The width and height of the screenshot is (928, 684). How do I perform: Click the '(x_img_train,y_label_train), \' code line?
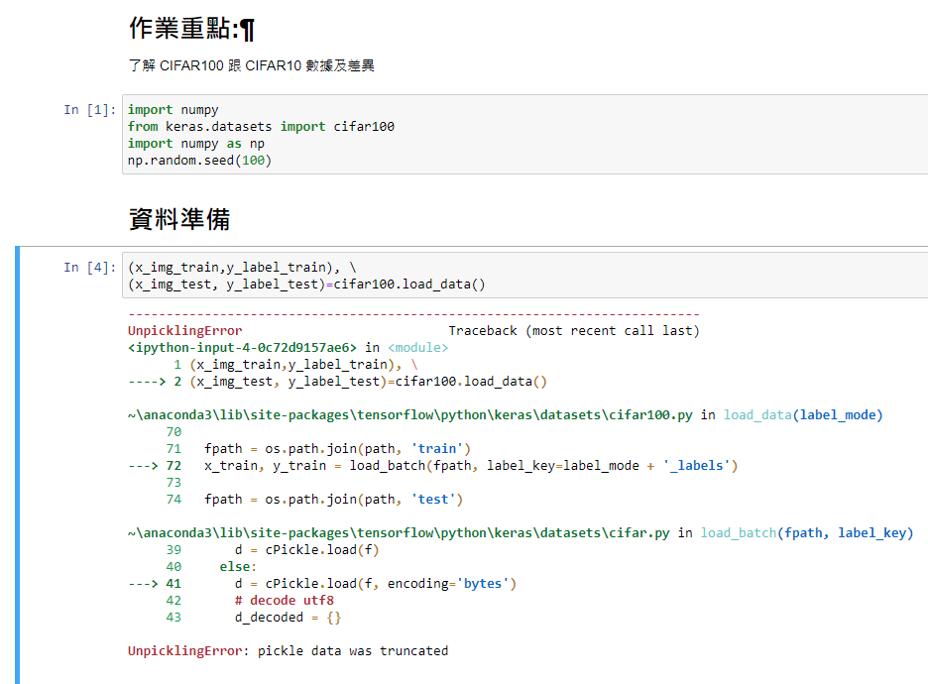242,268
